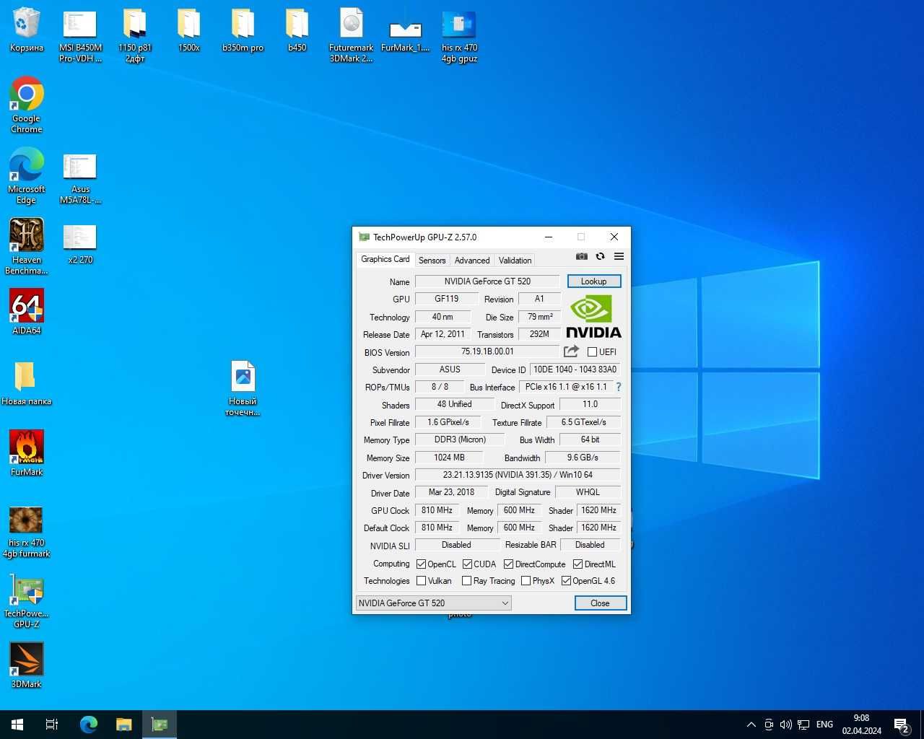The height and width of the screenshot is (739, 924).
Task: Select the 1150 p81 folder
Action: [x=135, y=35]
